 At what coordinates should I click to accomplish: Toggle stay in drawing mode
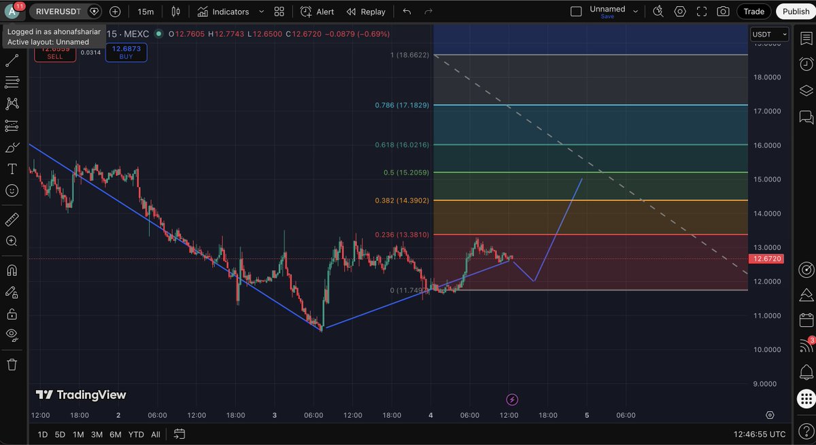(12, 292)
